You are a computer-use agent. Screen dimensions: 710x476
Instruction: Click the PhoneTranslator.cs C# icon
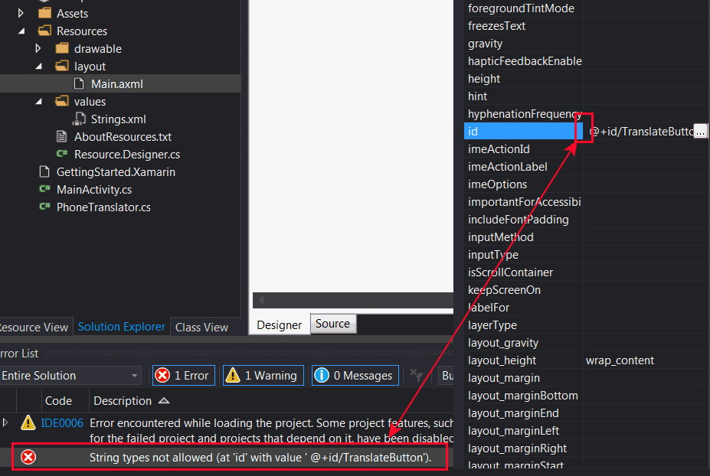click(45, 207)
